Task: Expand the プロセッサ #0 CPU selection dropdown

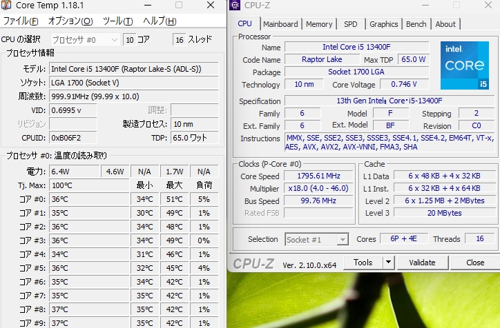Action: tap(85, 40)
